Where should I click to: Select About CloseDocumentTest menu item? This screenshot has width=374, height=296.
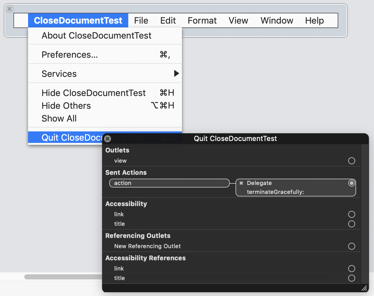pyautogui.click(x=96, y=35)
